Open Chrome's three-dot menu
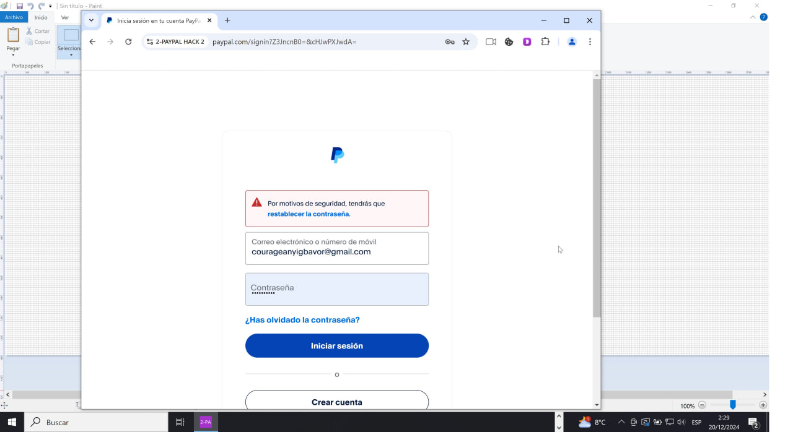The image size is (793, 432). click(x=590, y=41)
